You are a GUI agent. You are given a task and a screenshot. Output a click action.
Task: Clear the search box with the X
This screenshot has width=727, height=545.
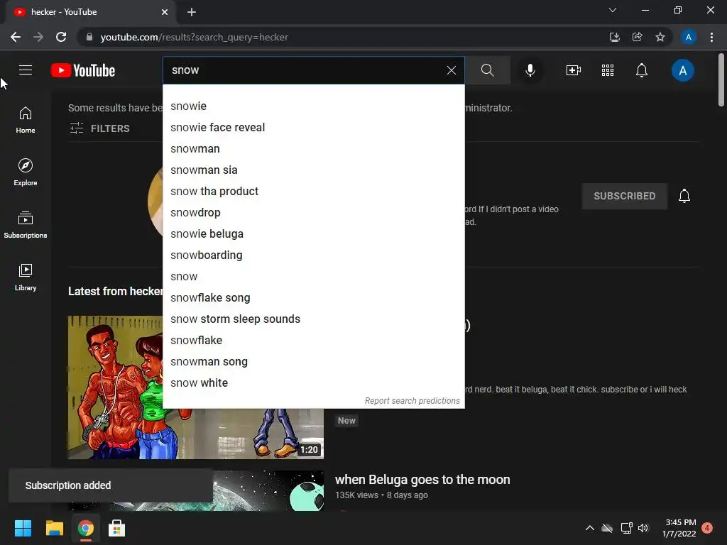[x=451, y=70]
